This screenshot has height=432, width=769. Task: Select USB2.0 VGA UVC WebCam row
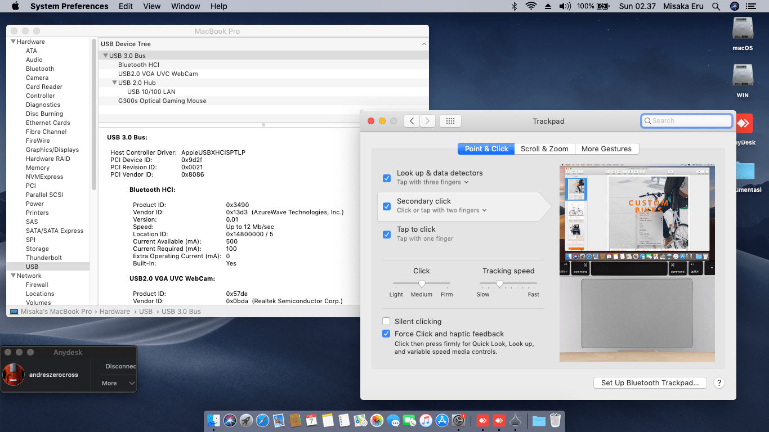263,74
